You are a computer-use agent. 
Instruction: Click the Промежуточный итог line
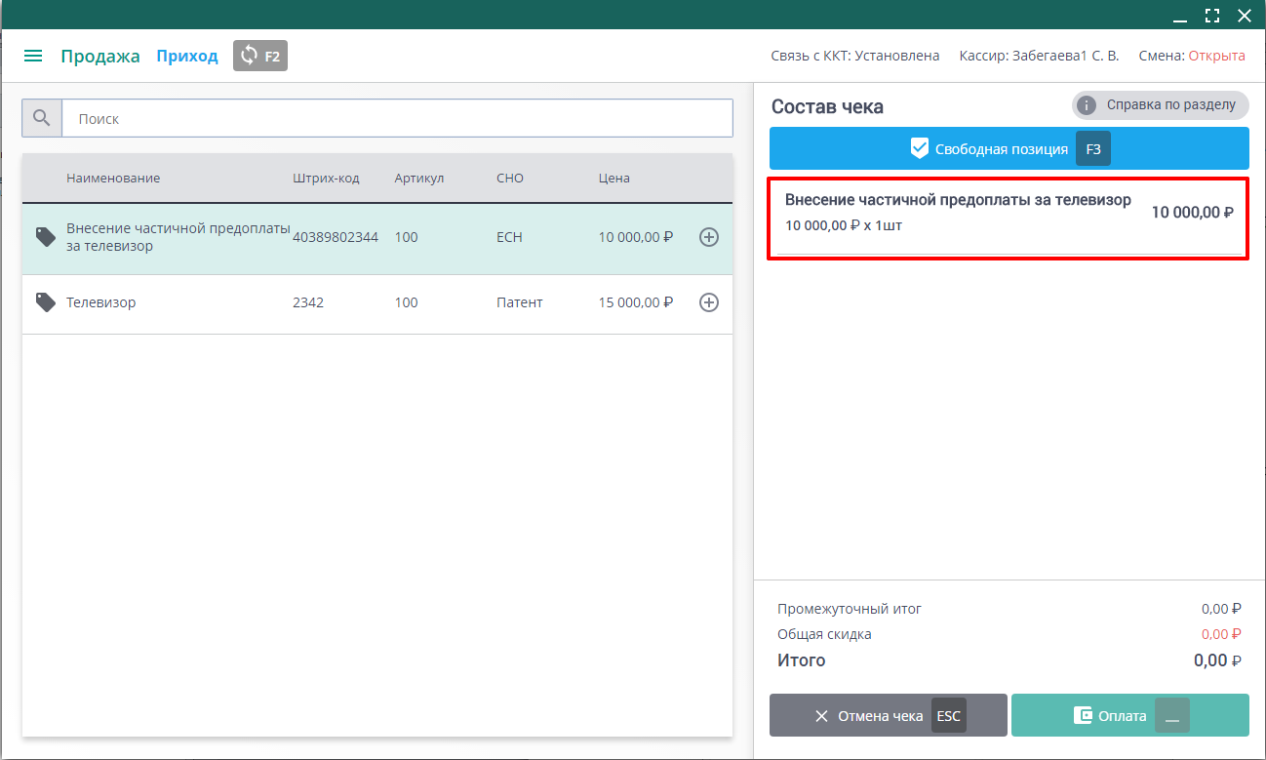[x=1009, y=609]
